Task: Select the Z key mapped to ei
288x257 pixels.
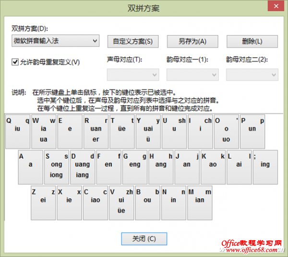Action: (43, 203)
